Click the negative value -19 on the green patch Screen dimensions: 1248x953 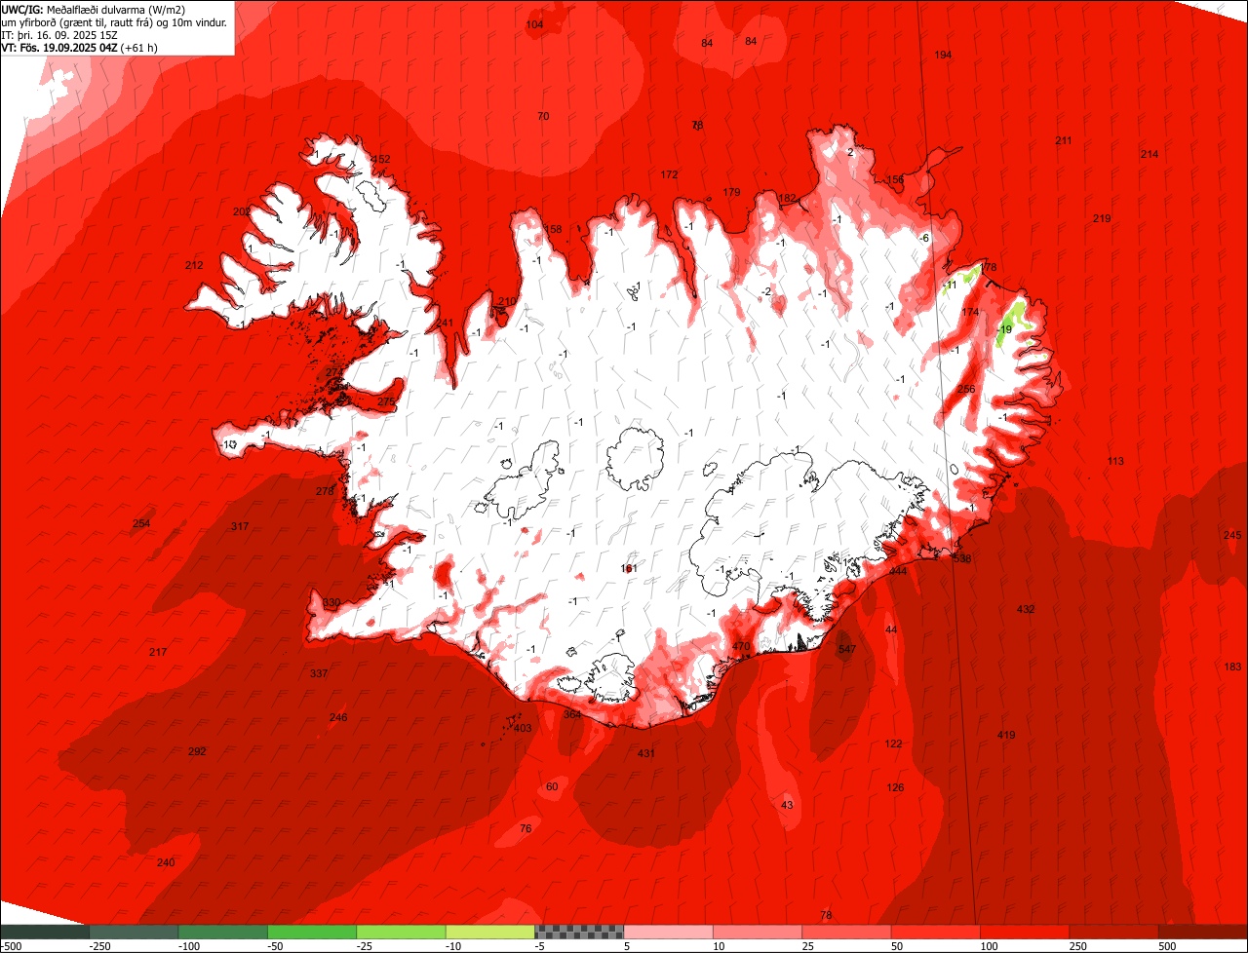tap(1004, 329)
